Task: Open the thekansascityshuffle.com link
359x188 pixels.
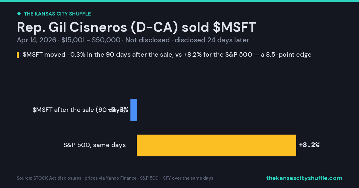Action: (x=304, y=178)
